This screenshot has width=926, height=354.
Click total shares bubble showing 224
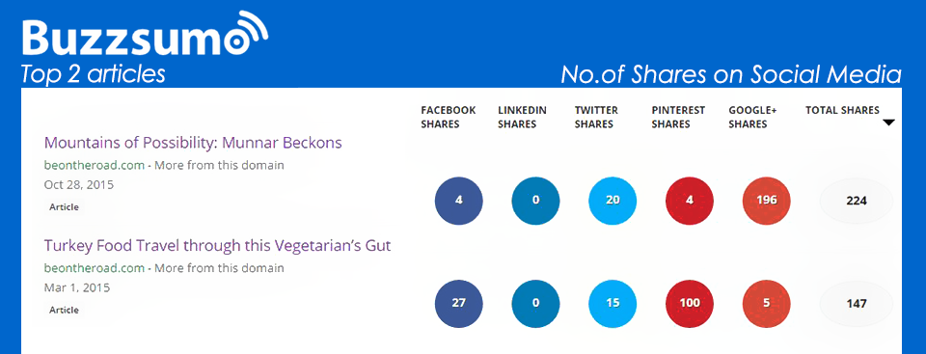[857, 201]
